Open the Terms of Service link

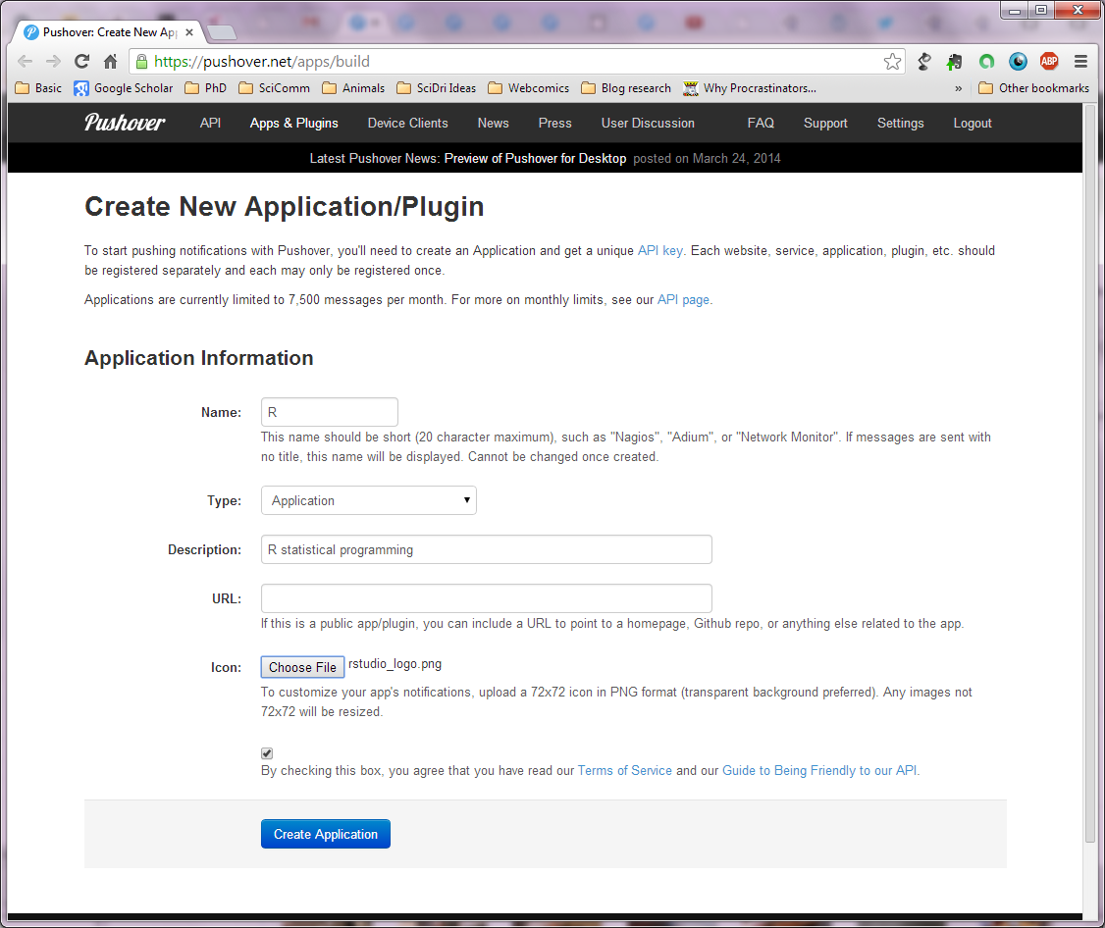[x=624, y=770]
